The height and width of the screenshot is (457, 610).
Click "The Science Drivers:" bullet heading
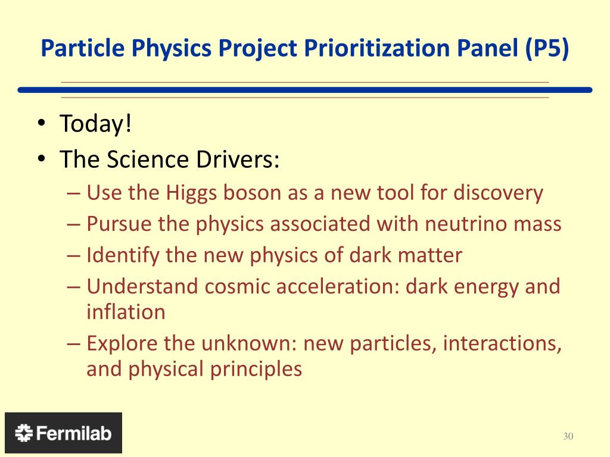point(170,159)
